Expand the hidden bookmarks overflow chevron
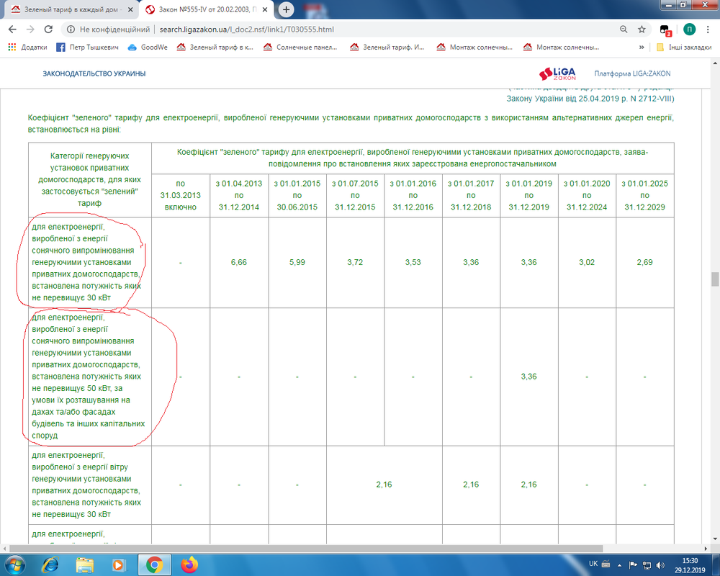 pyautogui.click(x=642, y=48)
